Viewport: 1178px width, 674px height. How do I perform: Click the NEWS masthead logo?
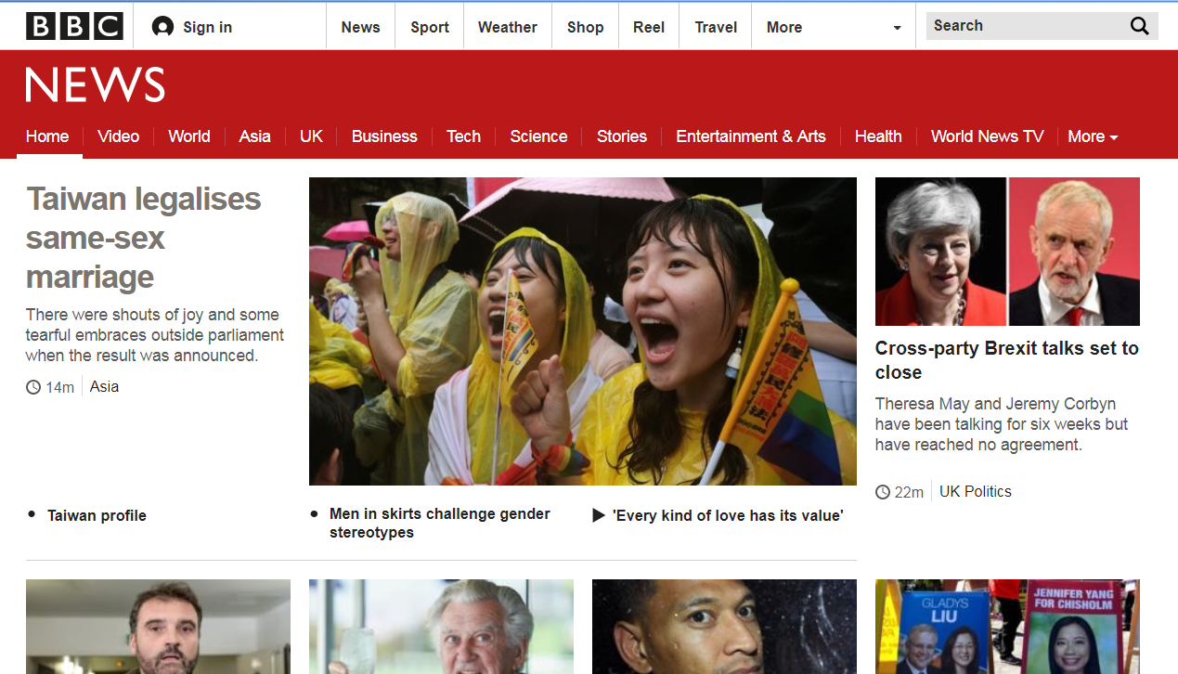tap(94, 84)
